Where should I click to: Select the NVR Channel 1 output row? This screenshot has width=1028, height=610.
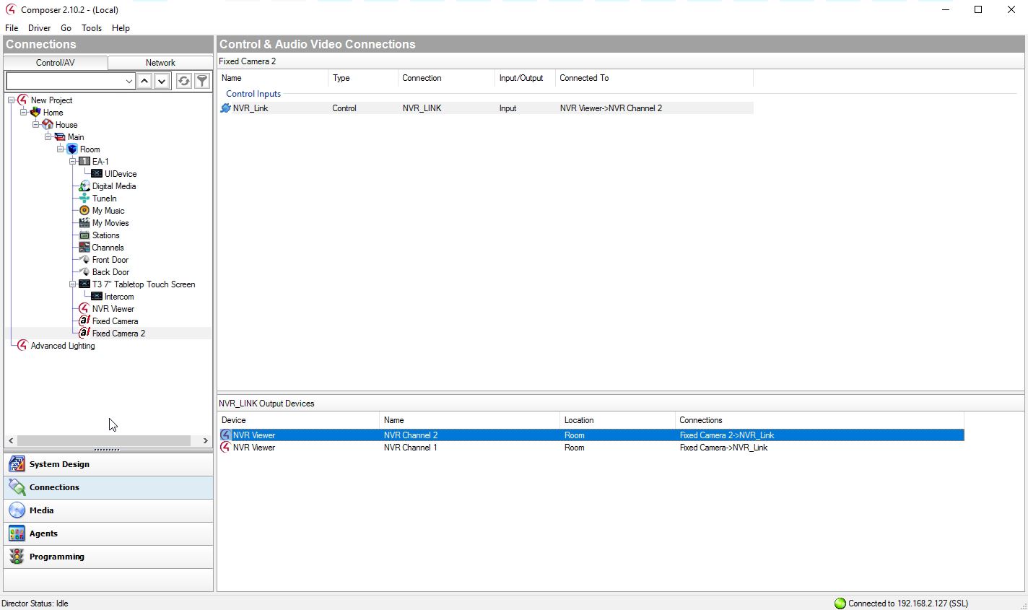click(x=410, y=448)
